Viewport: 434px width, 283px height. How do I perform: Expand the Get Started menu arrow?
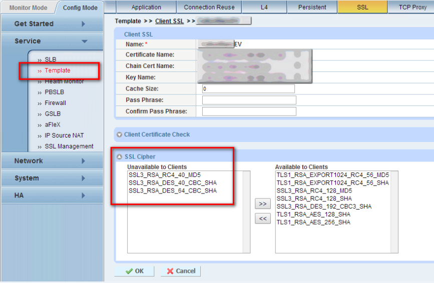(x=84, y=24)
